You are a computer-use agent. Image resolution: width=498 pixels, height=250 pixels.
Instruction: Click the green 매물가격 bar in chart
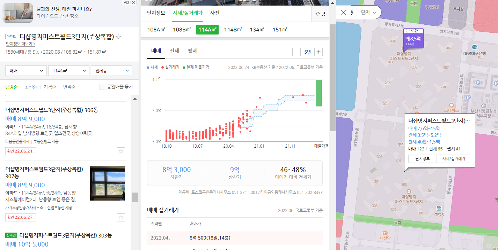point(319,93)
